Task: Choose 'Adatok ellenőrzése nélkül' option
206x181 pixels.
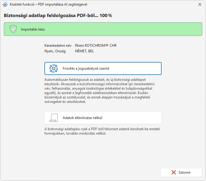Action: (103, 118)
